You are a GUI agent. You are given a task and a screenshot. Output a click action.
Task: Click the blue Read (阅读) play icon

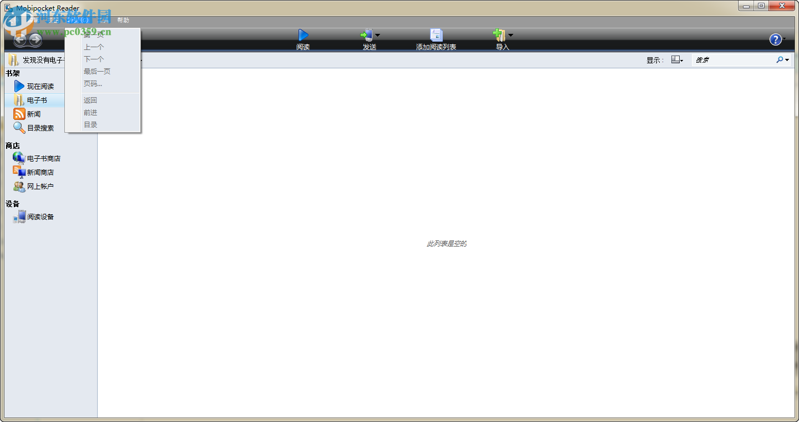coord(303,36)
